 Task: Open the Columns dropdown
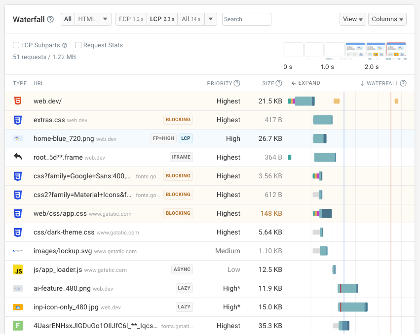coord(387,19)
